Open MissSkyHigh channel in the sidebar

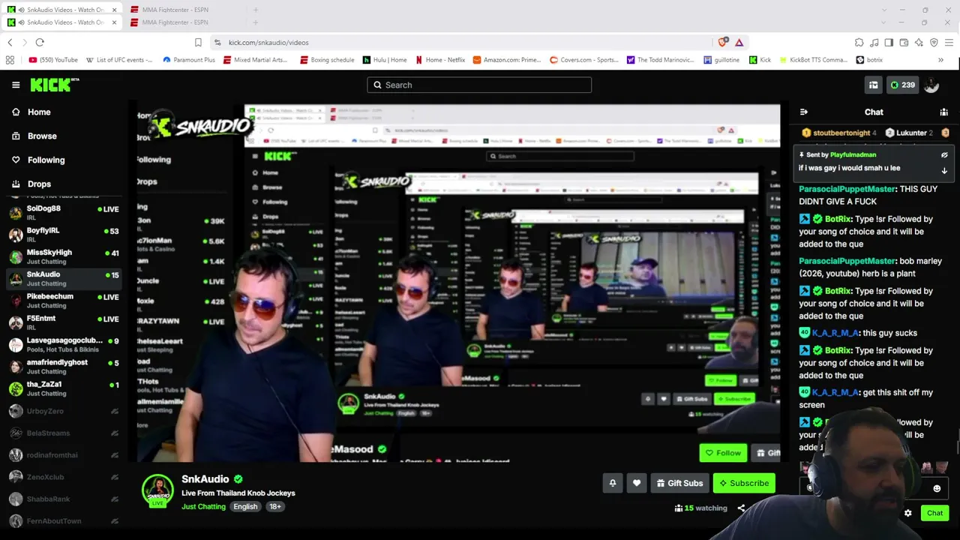(x=64, y=256)
